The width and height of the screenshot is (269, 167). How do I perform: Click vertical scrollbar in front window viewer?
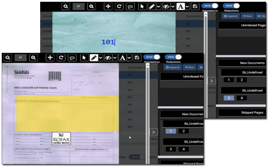point(148,114)
